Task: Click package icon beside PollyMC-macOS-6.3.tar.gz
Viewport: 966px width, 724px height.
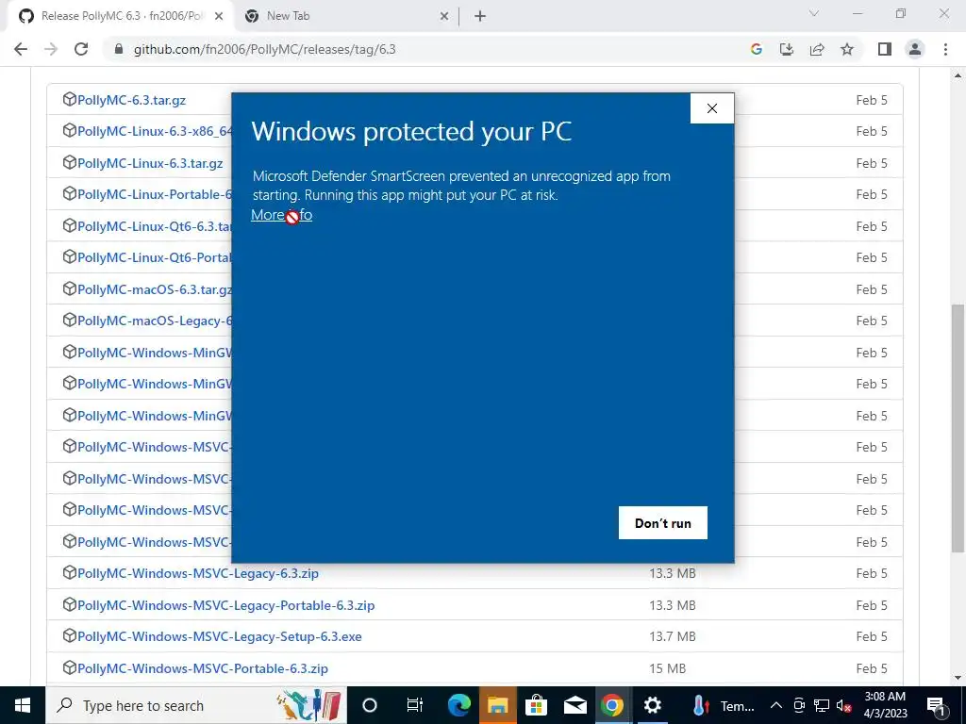Action: [x=70, y=288]
